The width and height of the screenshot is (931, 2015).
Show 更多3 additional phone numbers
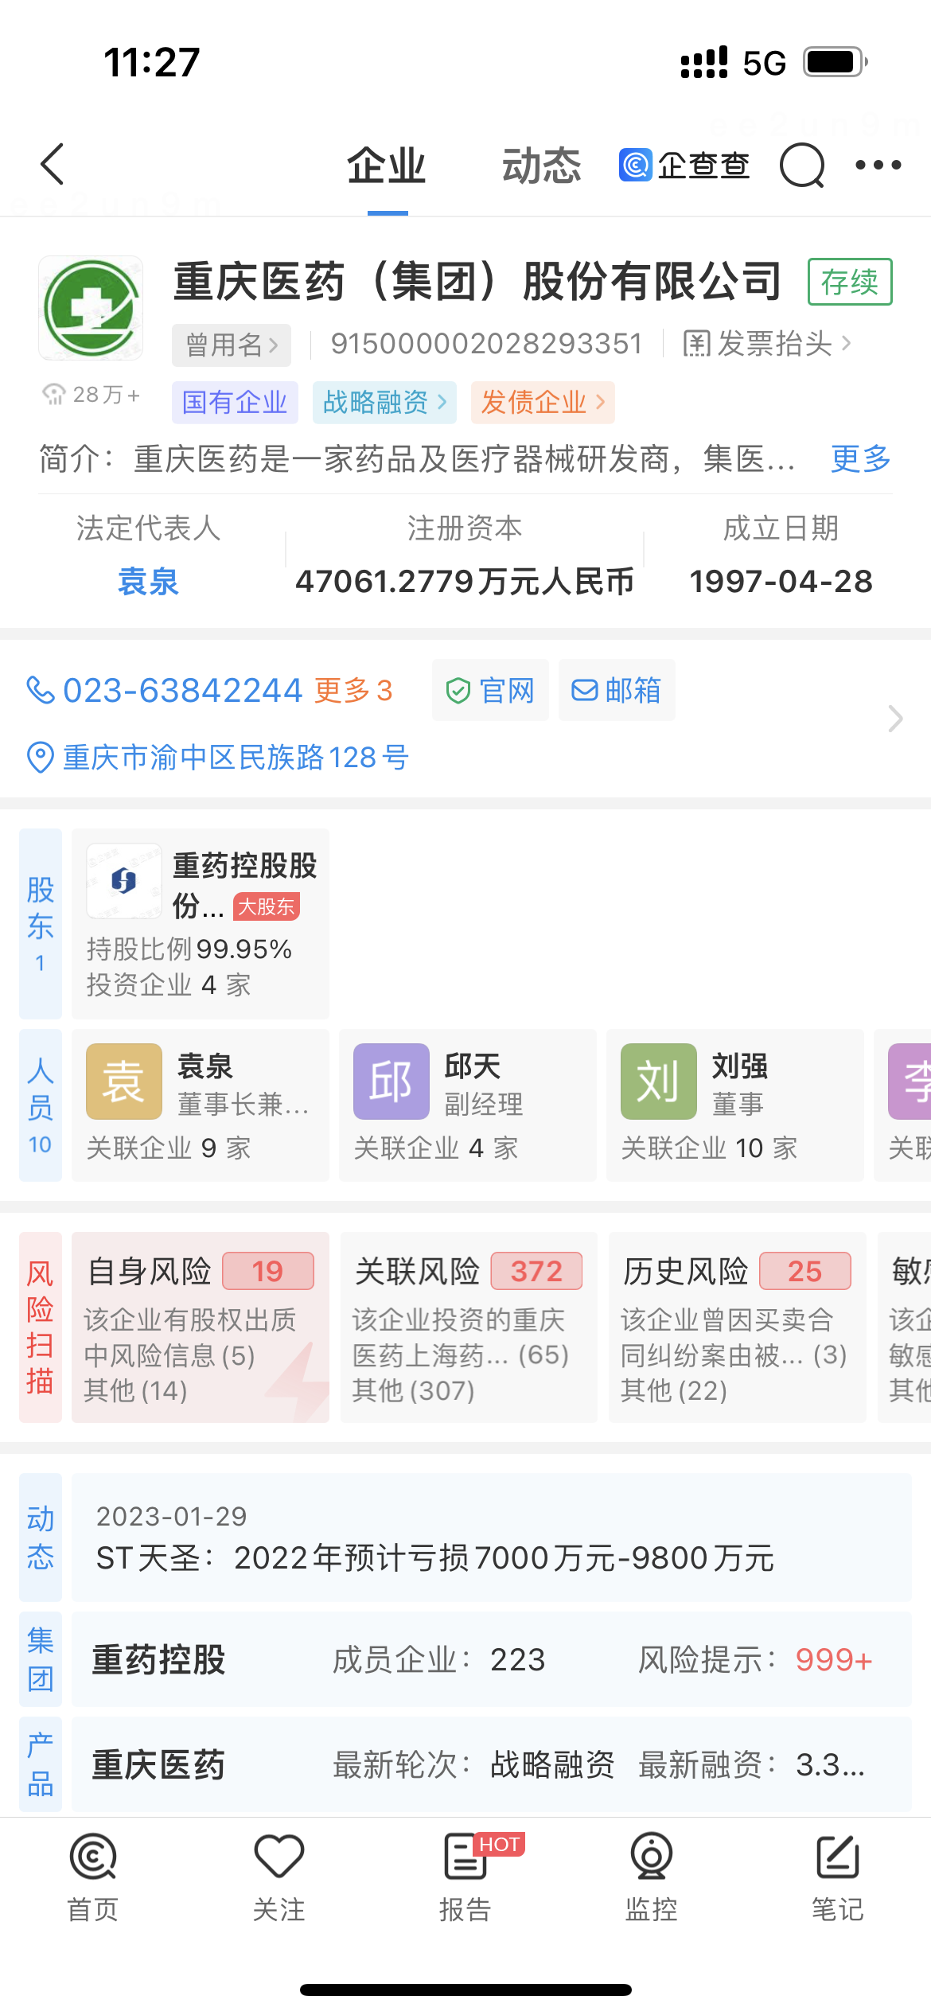tap(353, 690)
